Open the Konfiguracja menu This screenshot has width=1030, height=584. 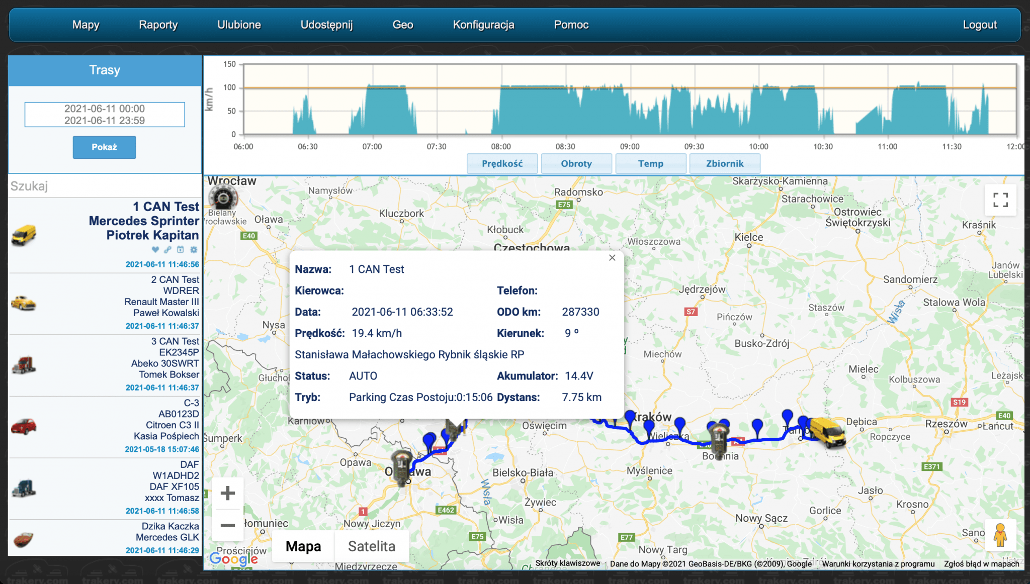coord(483,25)
